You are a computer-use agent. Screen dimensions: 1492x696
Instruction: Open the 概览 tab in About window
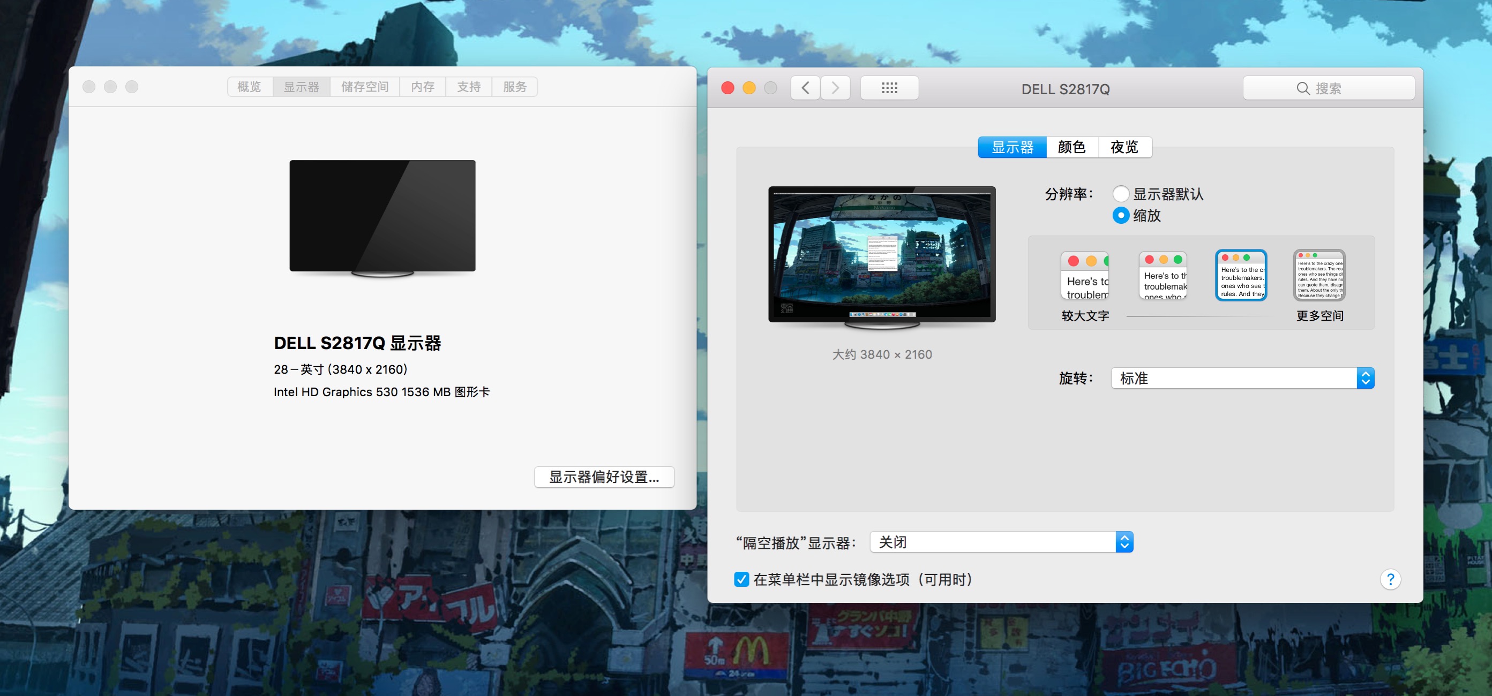tap(250, 87)
